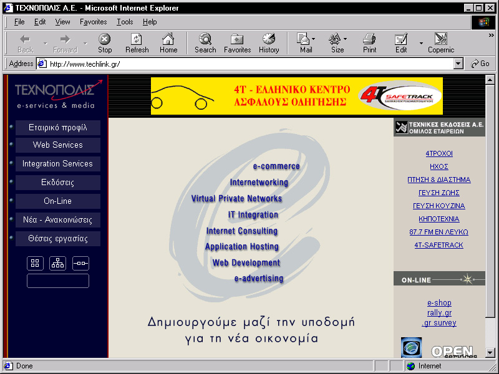
Task: Follow the ΓΕΥΣΗ ΚΟΥΖΙΝΑ link
Action: 439,206
